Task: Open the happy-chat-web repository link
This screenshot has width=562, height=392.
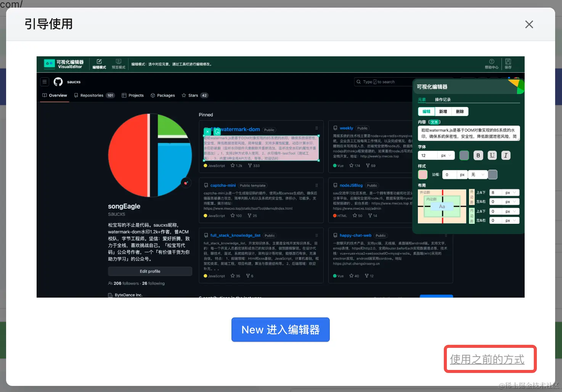Action: [355, 236]
